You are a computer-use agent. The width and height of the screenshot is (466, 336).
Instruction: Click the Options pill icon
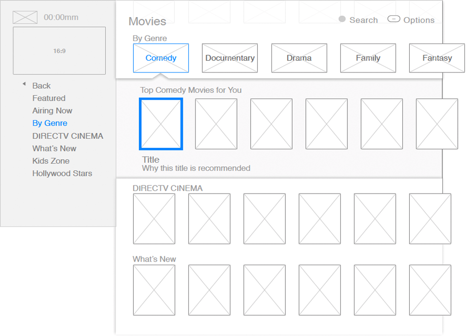(394, 19)
